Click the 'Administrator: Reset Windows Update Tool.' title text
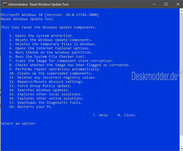Image resolution: width=183 pixels, height=151 pixels. (x=39, y=4)
